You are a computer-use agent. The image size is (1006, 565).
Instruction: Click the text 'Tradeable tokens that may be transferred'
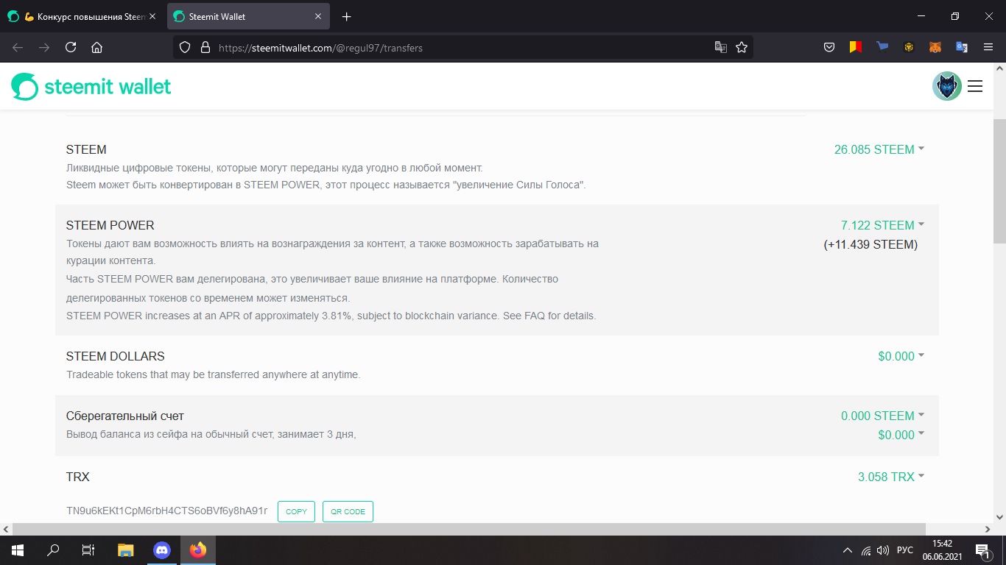click(x=214, y=374)
